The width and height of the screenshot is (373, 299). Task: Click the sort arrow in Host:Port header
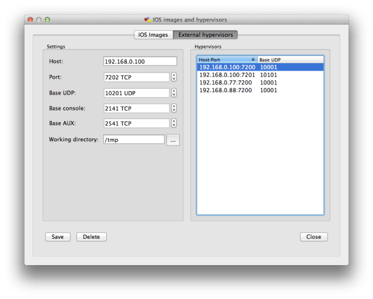coord(253,59)
